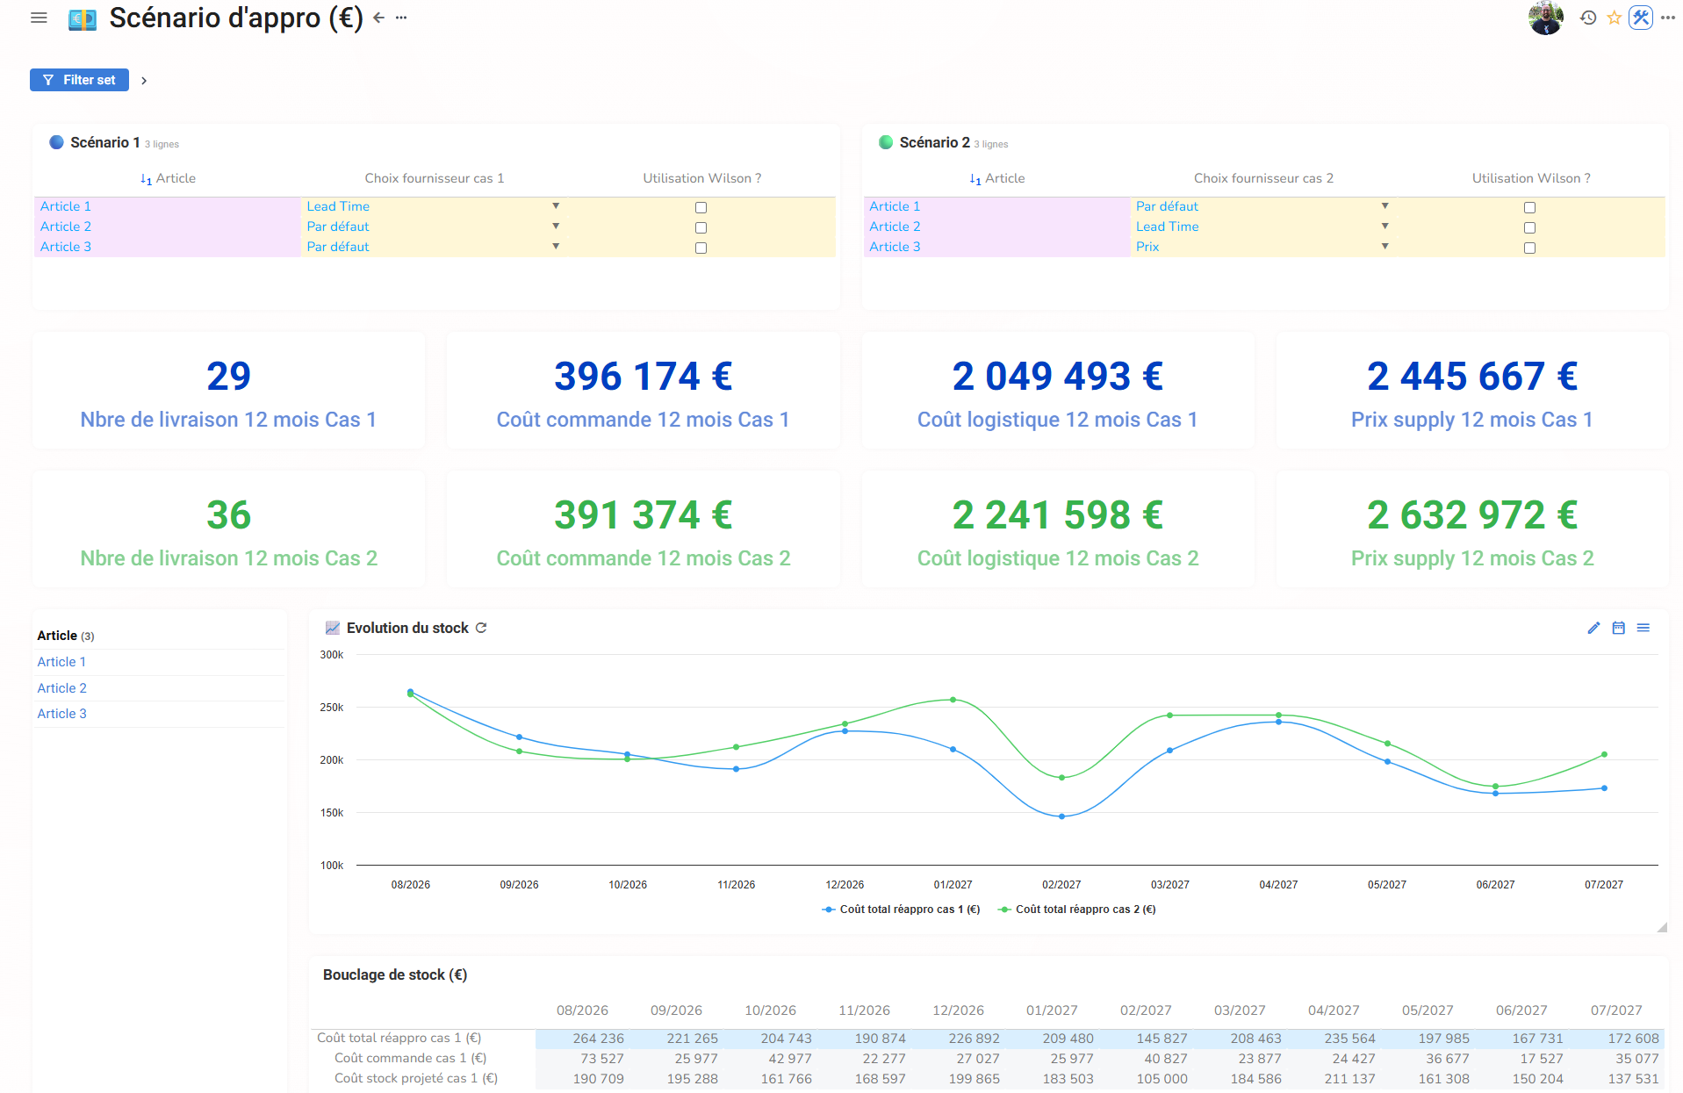Click the 2 445 667 € KPI value

[x=1472, y=376]
